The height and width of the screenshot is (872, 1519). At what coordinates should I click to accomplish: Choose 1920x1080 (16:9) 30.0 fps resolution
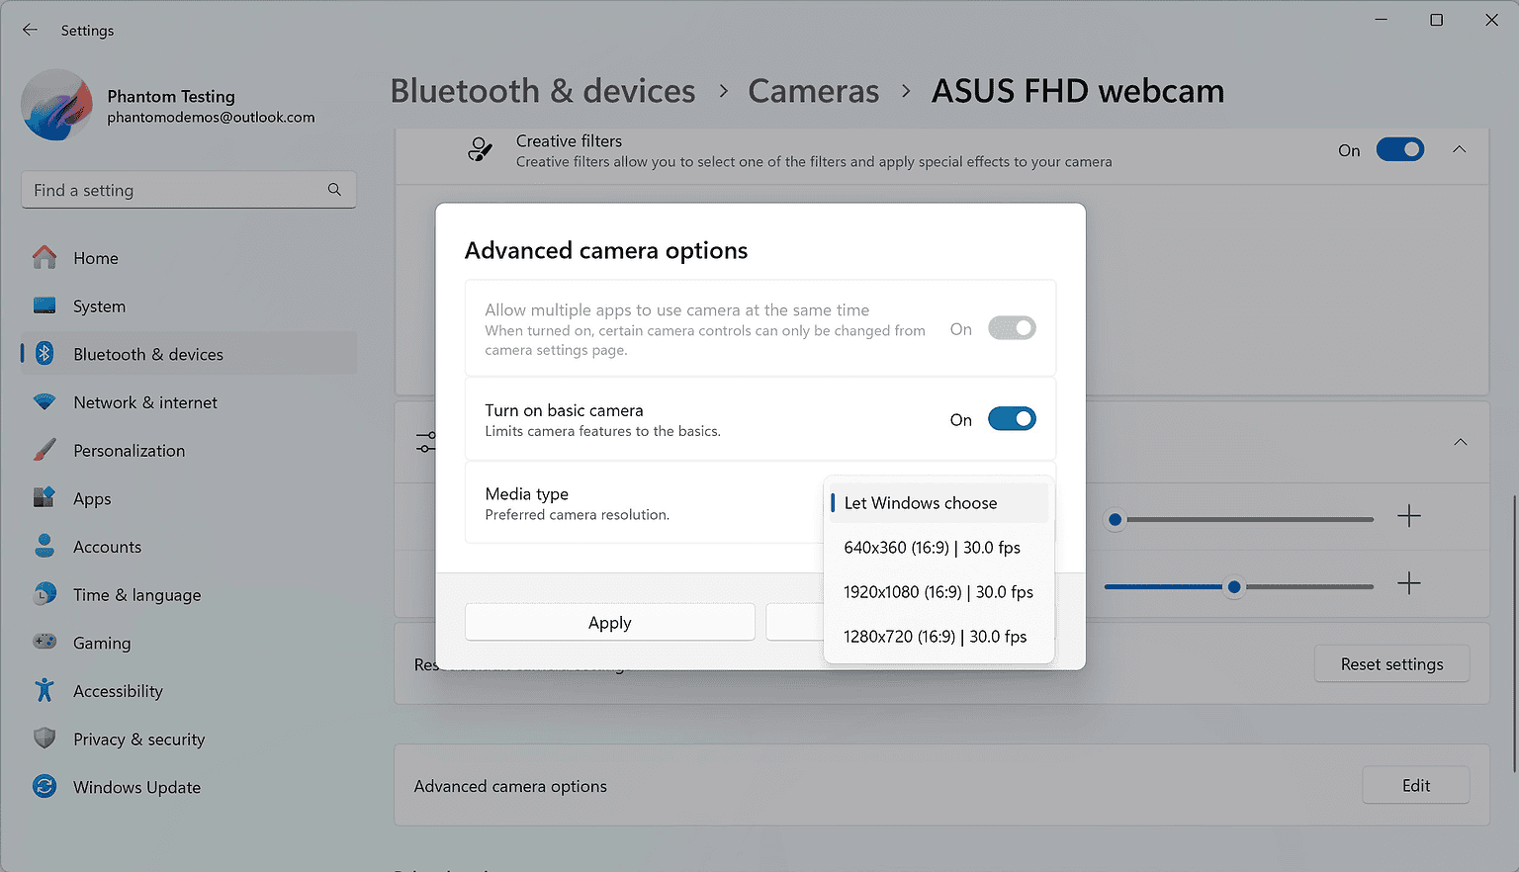point(937,592)
